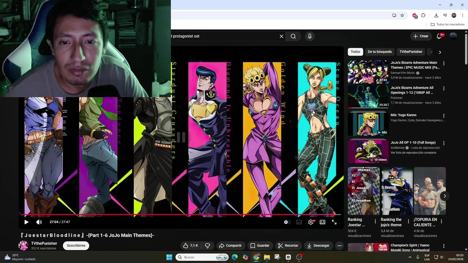Image resolution: width=468 pixels, height=263 pixels.
Task: Advance the shorts shelf with next arrow
Action: coord(445,196)
